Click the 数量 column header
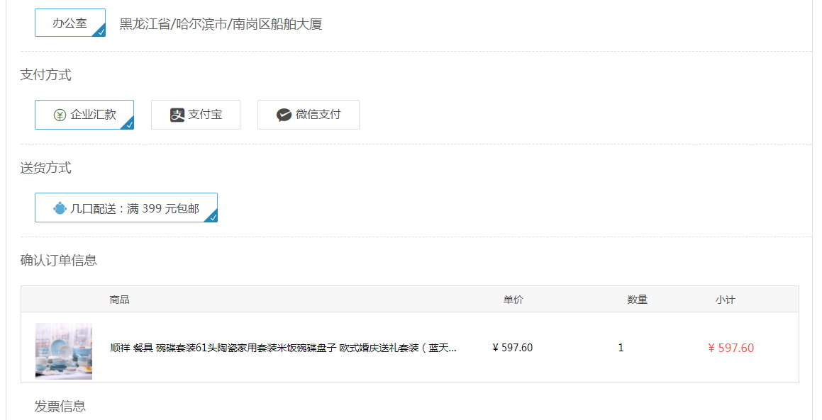The height and width of the screenshot is (420, 822). [x=638, y=300]
